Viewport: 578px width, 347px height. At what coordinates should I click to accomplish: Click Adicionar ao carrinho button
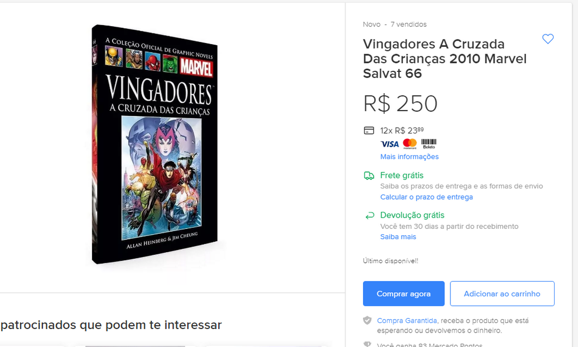(502, 294)
